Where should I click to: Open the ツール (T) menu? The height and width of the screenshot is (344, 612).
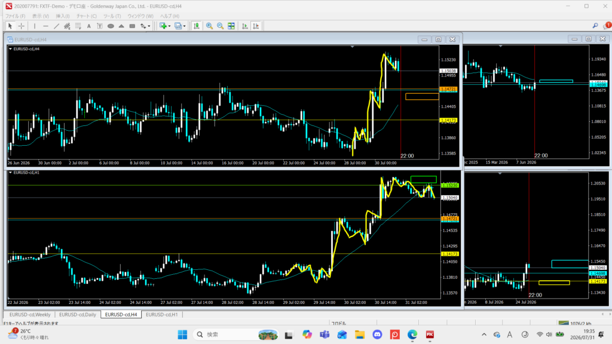coord(112,16)
